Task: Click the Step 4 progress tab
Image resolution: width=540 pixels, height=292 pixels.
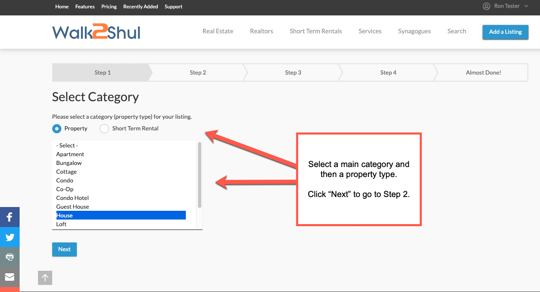Action: 388,72
